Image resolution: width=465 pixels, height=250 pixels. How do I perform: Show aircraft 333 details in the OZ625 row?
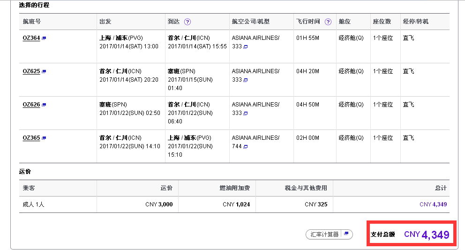[245, 80]
